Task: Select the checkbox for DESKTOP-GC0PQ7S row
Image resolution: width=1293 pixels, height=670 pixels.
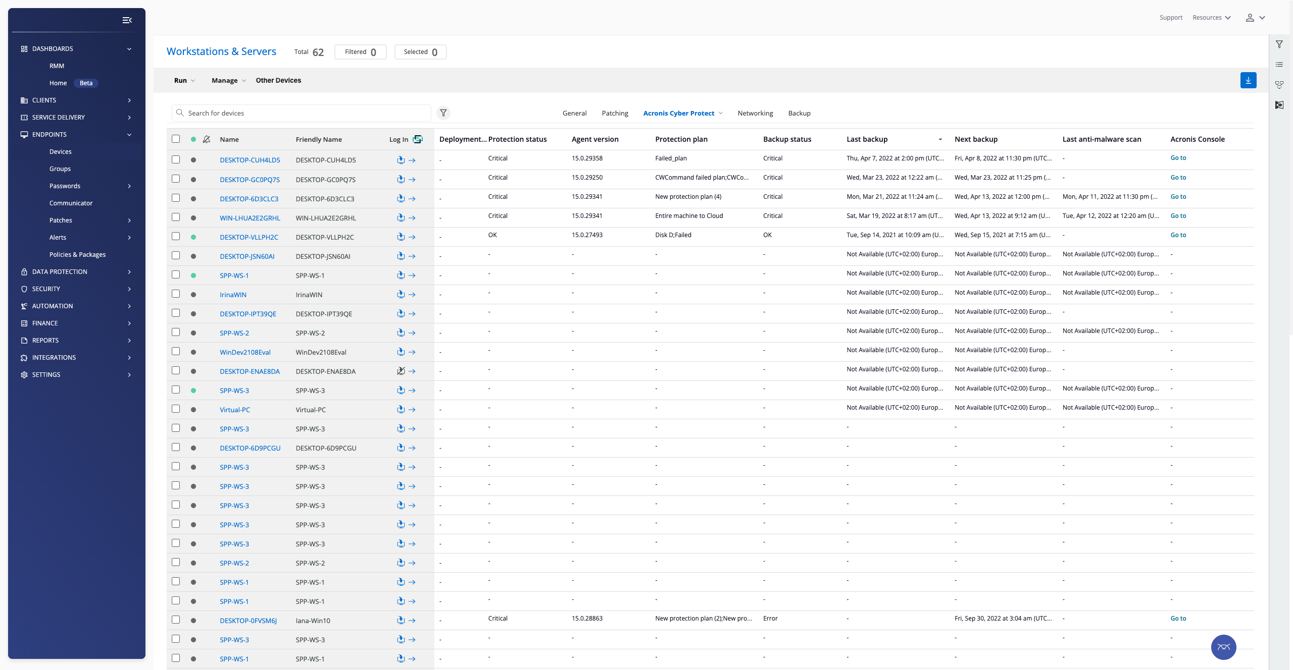Action: pyautogui.click(x=176, y=179)
